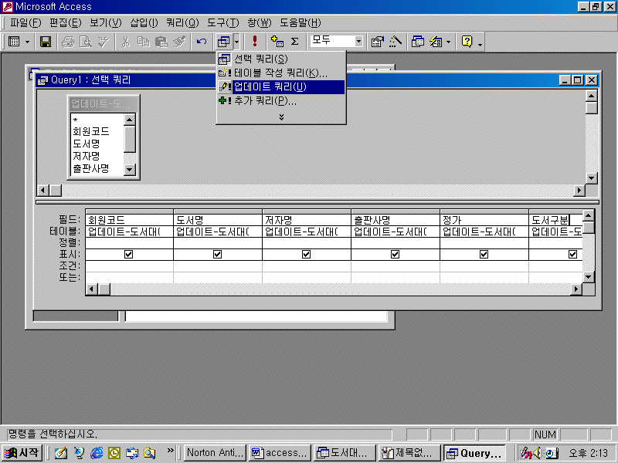
Task: Open the 도구(T) menu
Action: [223, 23]
